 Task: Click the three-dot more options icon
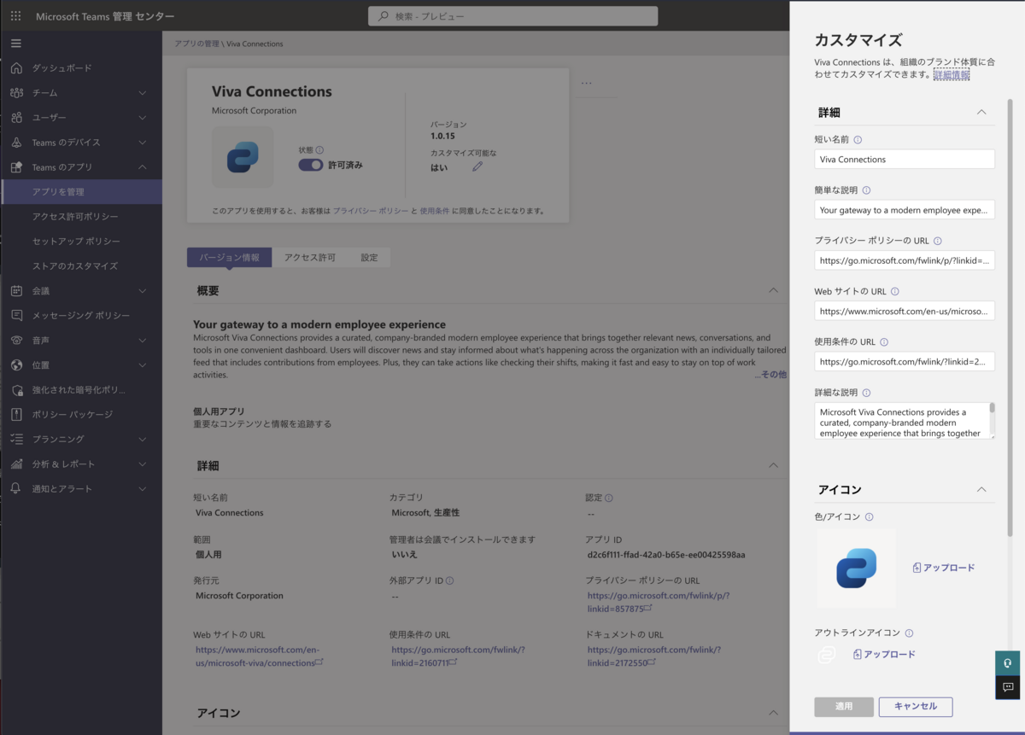point(586,84)
